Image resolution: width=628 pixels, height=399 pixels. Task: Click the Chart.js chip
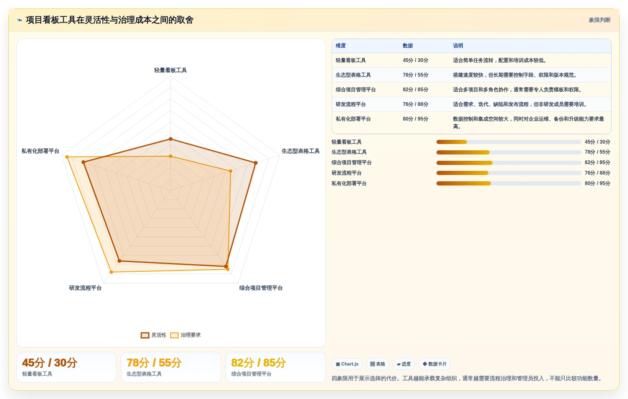click(347, 364)
